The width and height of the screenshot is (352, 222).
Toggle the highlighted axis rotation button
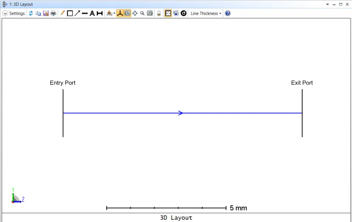[120, 13]
